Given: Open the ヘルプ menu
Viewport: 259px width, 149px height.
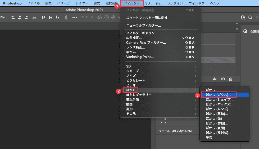Looking at the screenshot, I should point(215,3).
